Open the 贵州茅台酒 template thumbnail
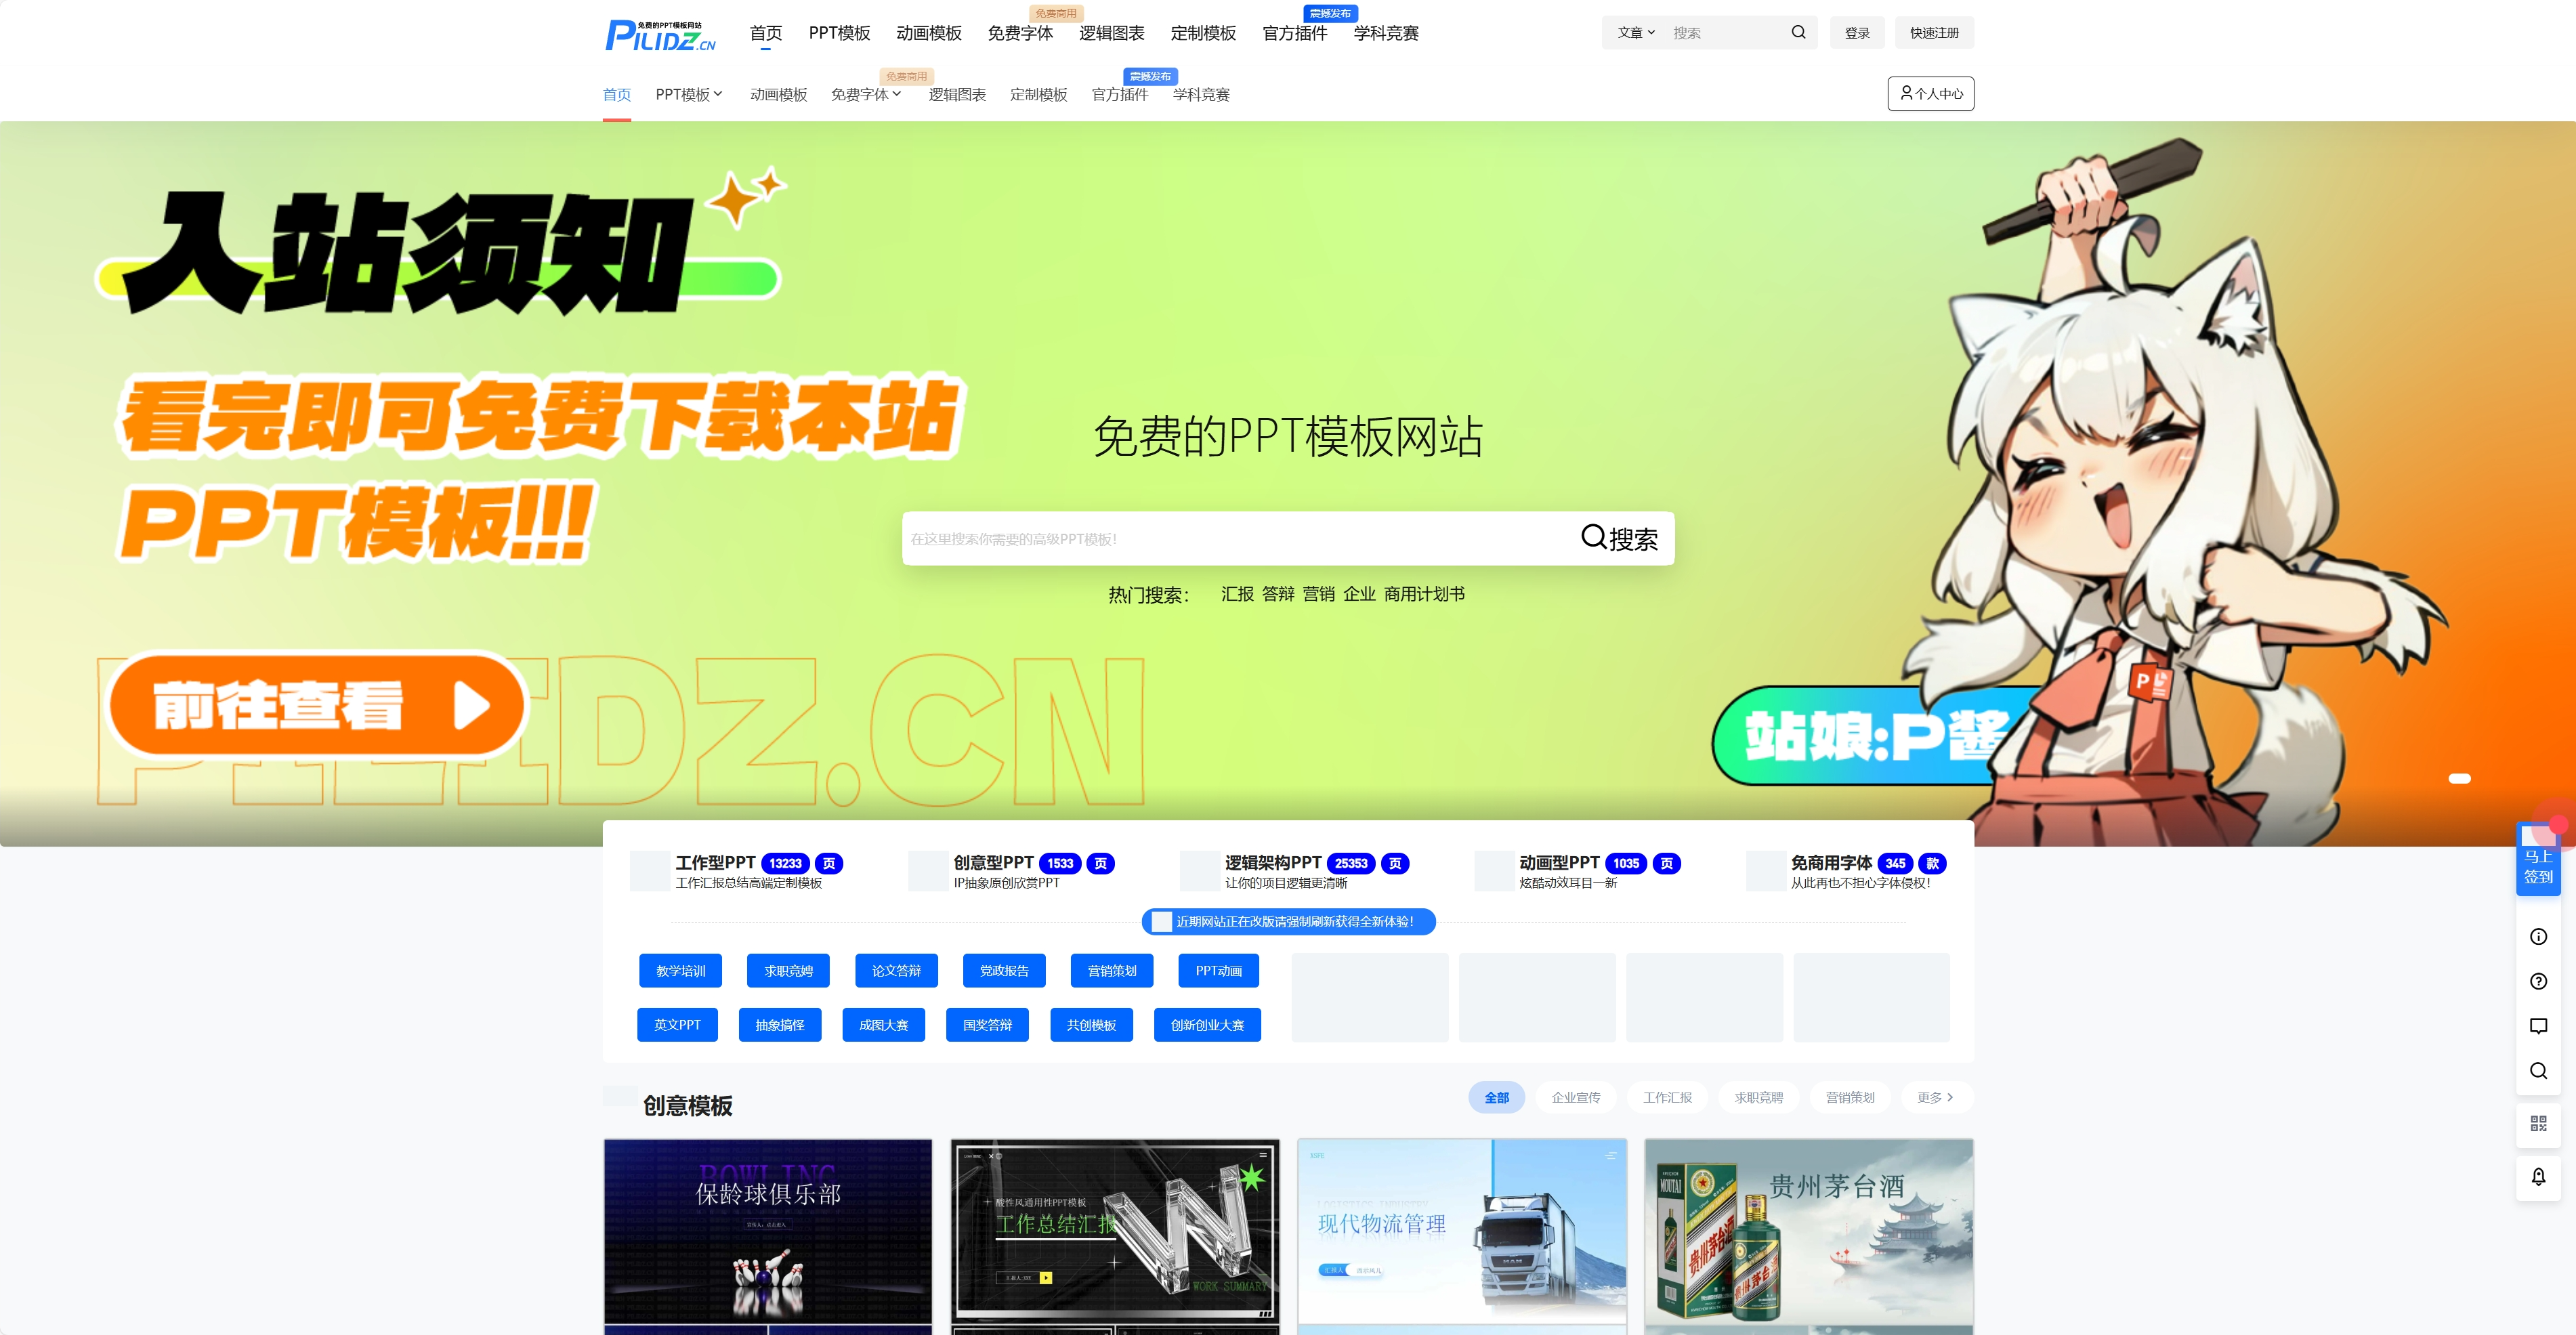 pos(1809,1236)
